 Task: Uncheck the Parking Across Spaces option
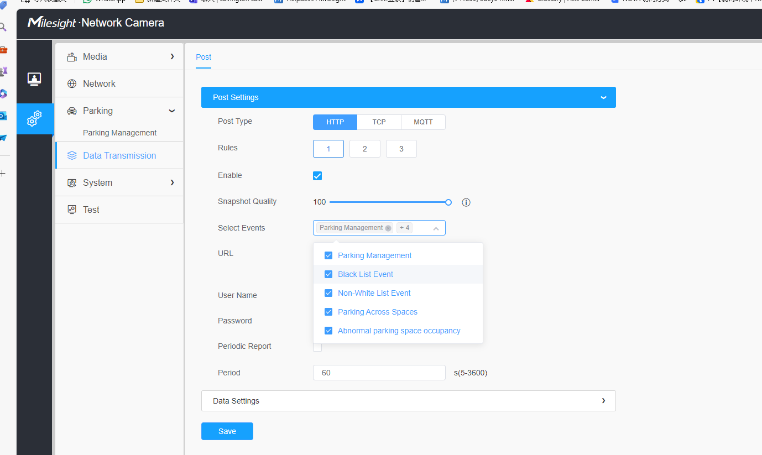(328, 312)
